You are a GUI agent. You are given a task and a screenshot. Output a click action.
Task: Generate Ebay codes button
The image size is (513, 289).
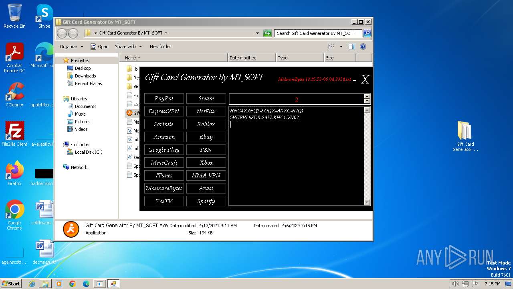[206, 137]
